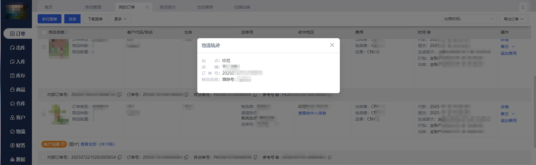Click the 补打面单 button
Screen dimensions: 536x165
(x=50, y=19)
